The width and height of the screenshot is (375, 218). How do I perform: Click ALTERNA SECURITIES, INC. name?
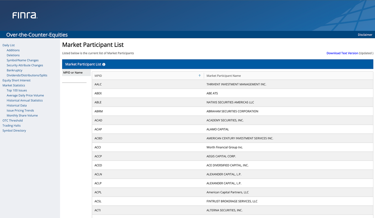click(224, 210)
